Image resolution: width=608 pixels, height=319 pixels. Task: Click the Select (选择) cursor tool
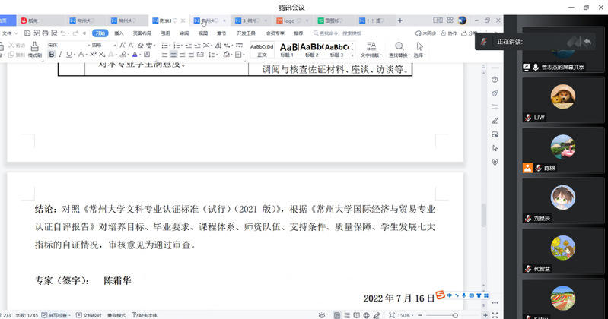pyautogui.click(x=419, y=49)
